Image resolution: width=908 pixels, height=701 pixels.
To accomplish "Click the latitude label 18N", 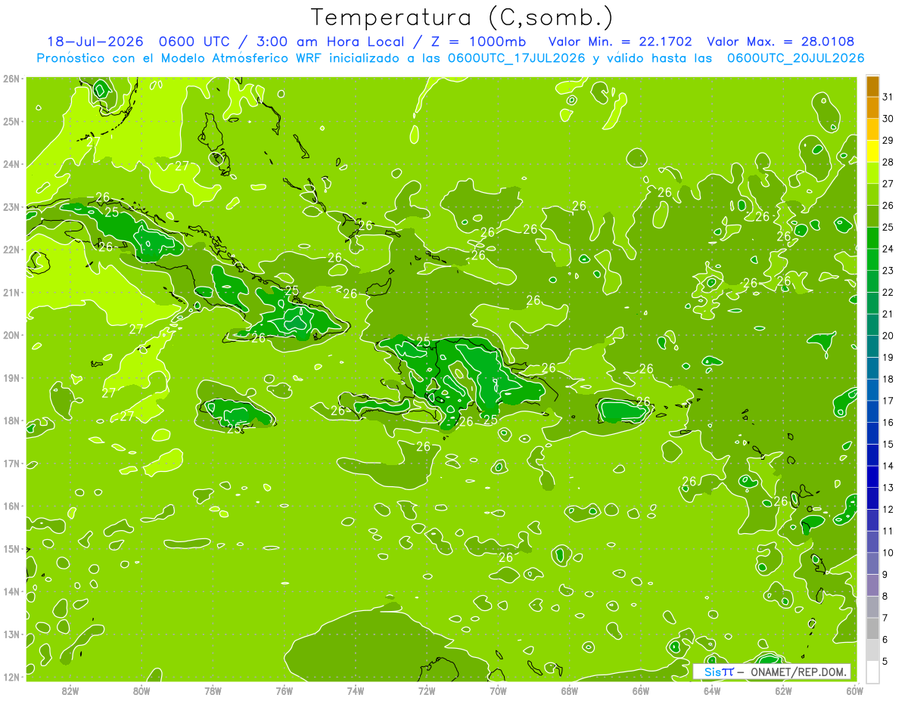I will [x=11, y=420].
